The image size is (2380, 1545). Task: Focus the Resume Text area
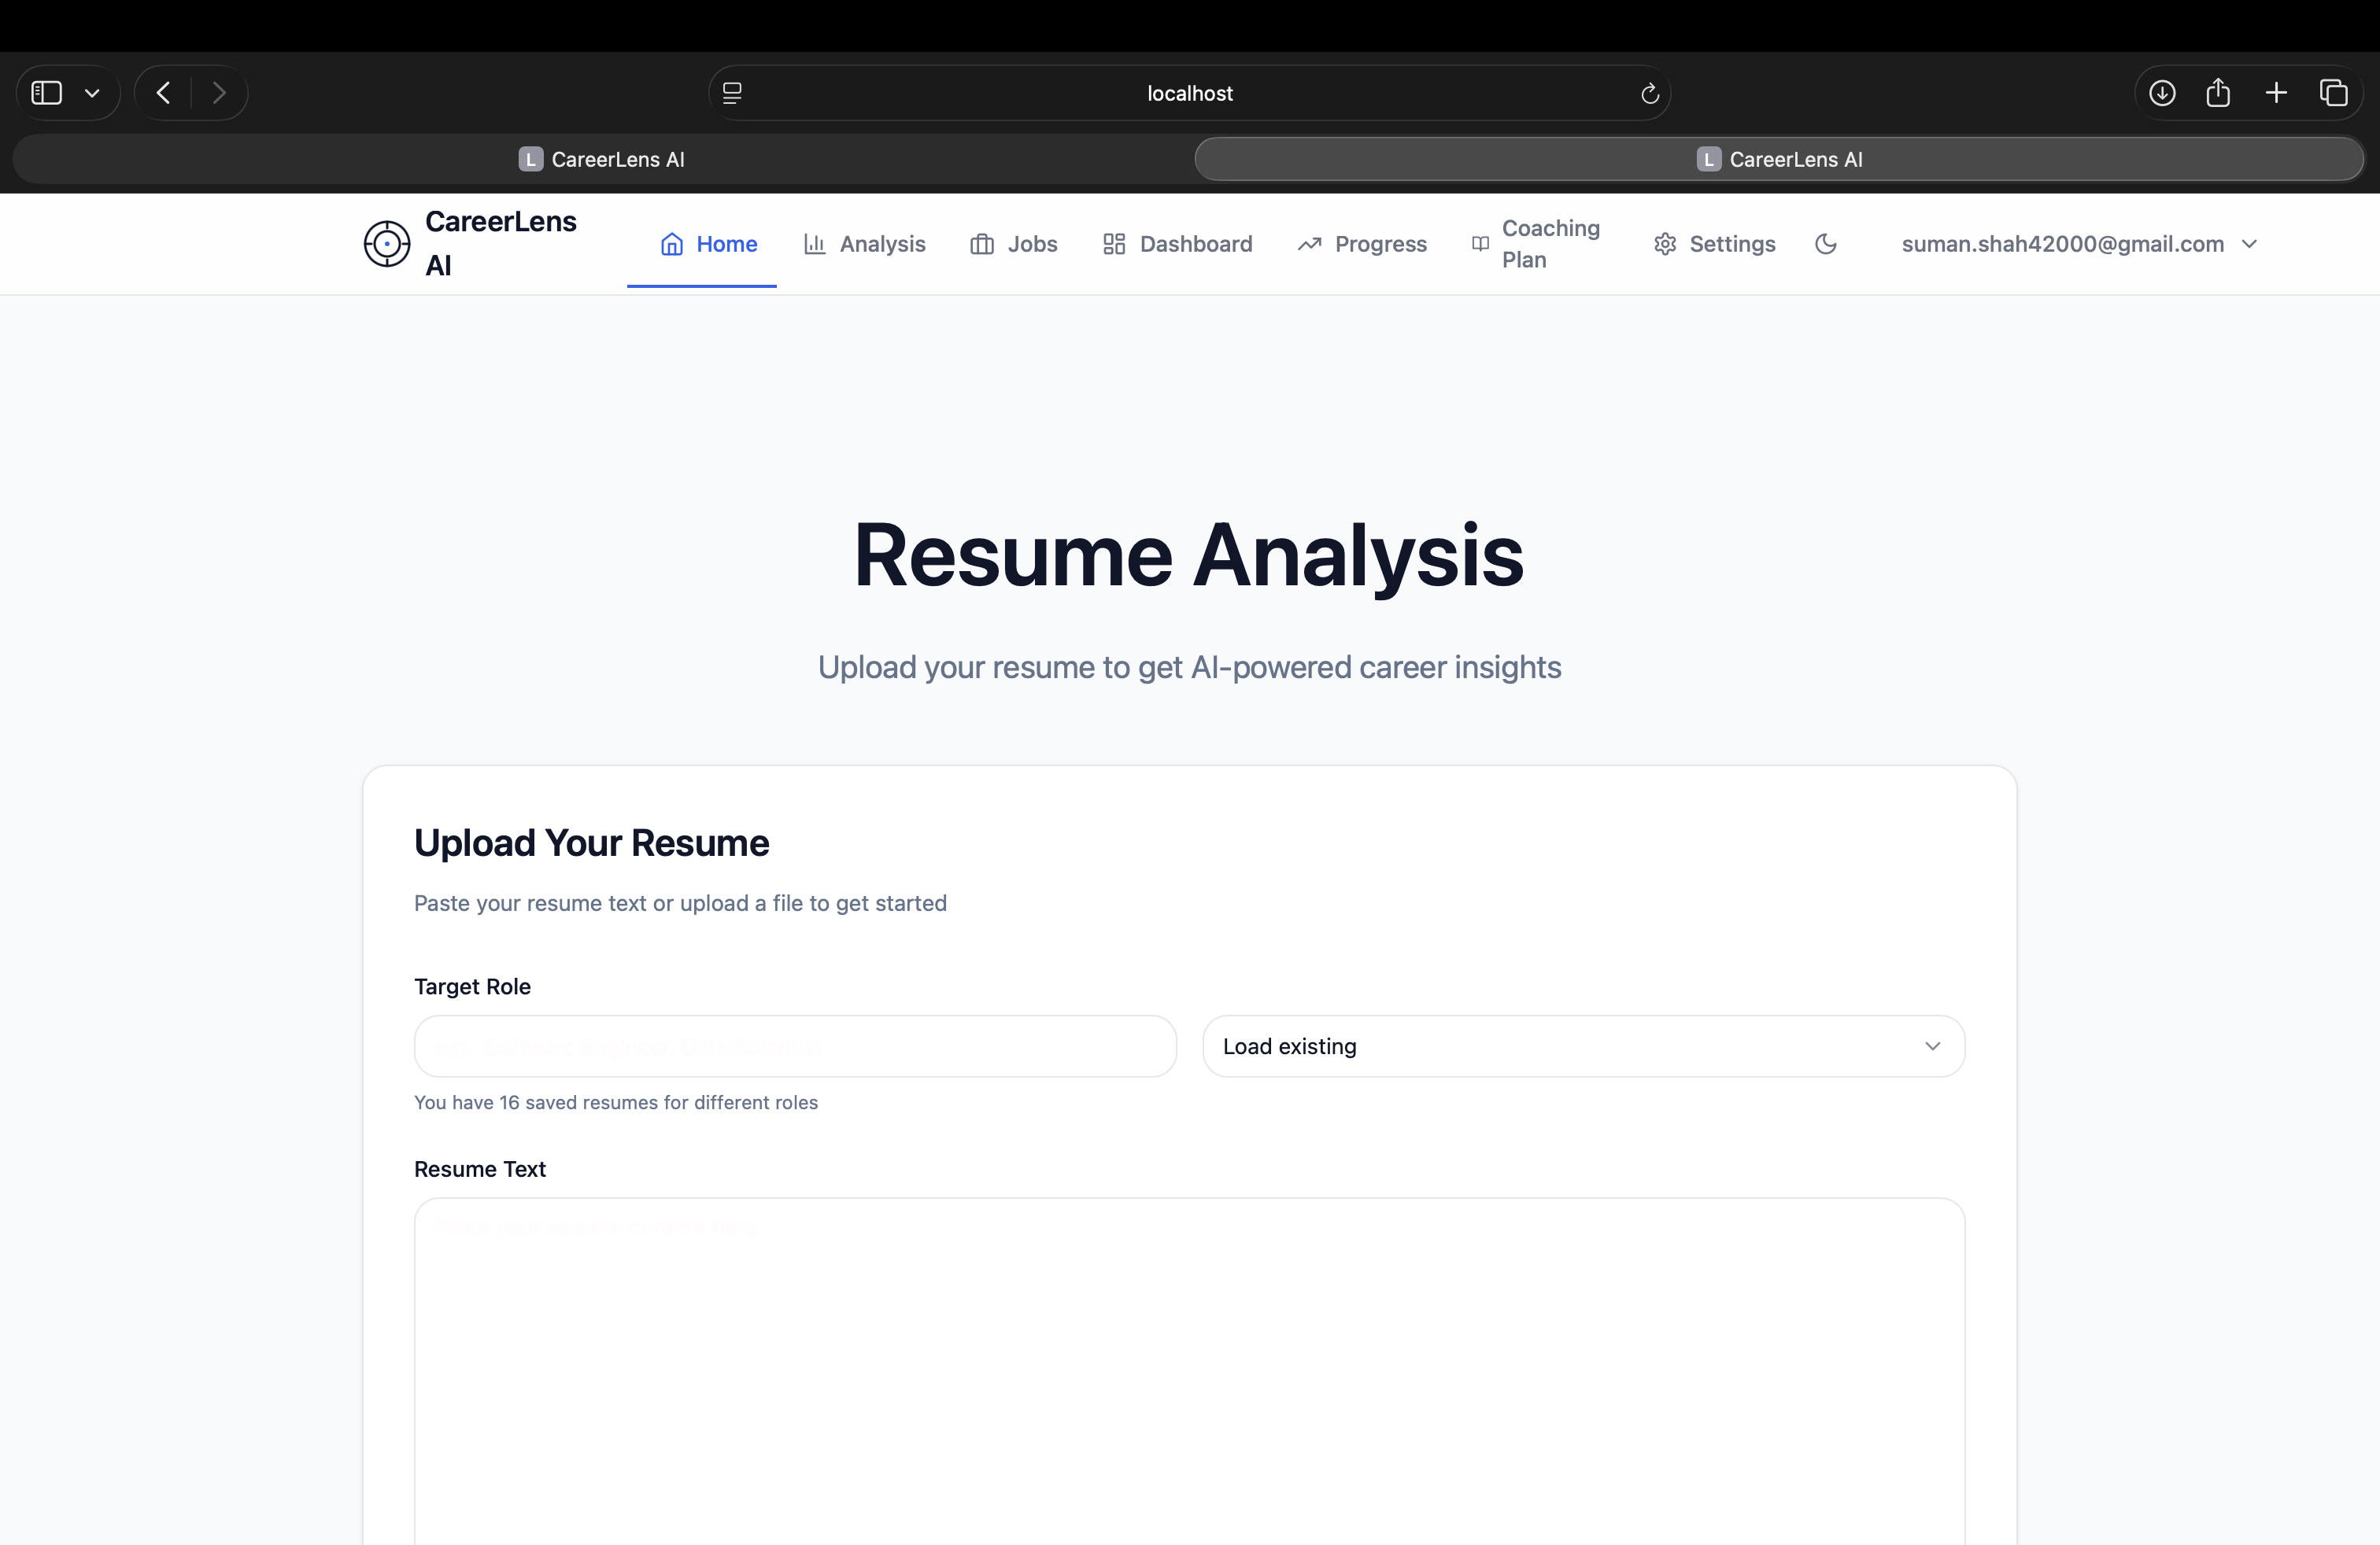coord(1189,1369)
